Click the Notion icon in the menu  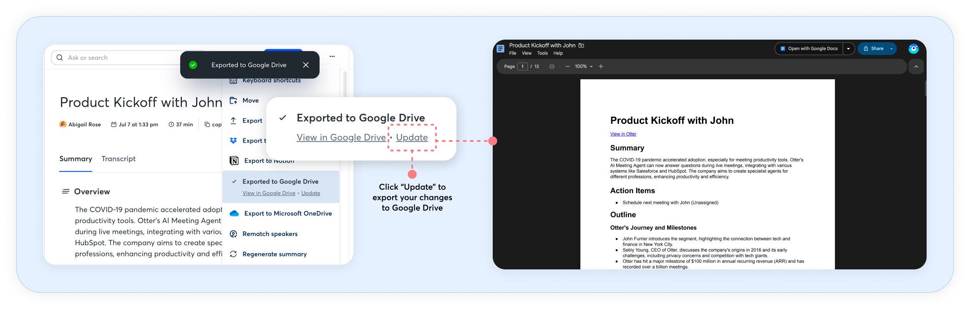coord(234,161)
